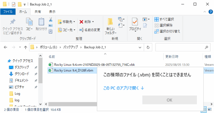The width and height of the screenshot is (214, 113).
Task: Go forward with the right arrow
Action: (x=13, y=47)
